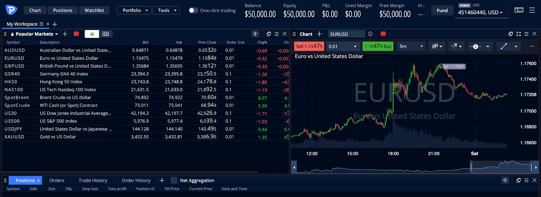The width and height of the screenshot is (541, 197).
Task: Grab the Chart panel drag handle
Action: pyautogui.click(x=294, y=34)
